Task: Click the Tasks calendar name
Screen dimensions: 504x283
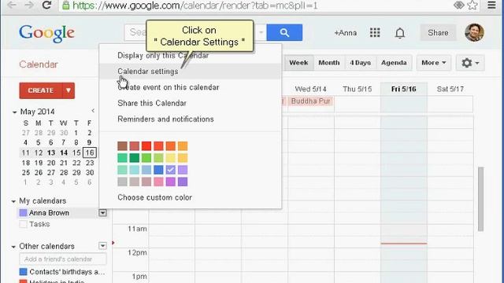Action: click(39, 224)
